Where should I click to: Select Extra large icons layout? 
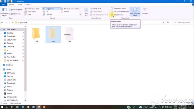click(x=32, y=9)
